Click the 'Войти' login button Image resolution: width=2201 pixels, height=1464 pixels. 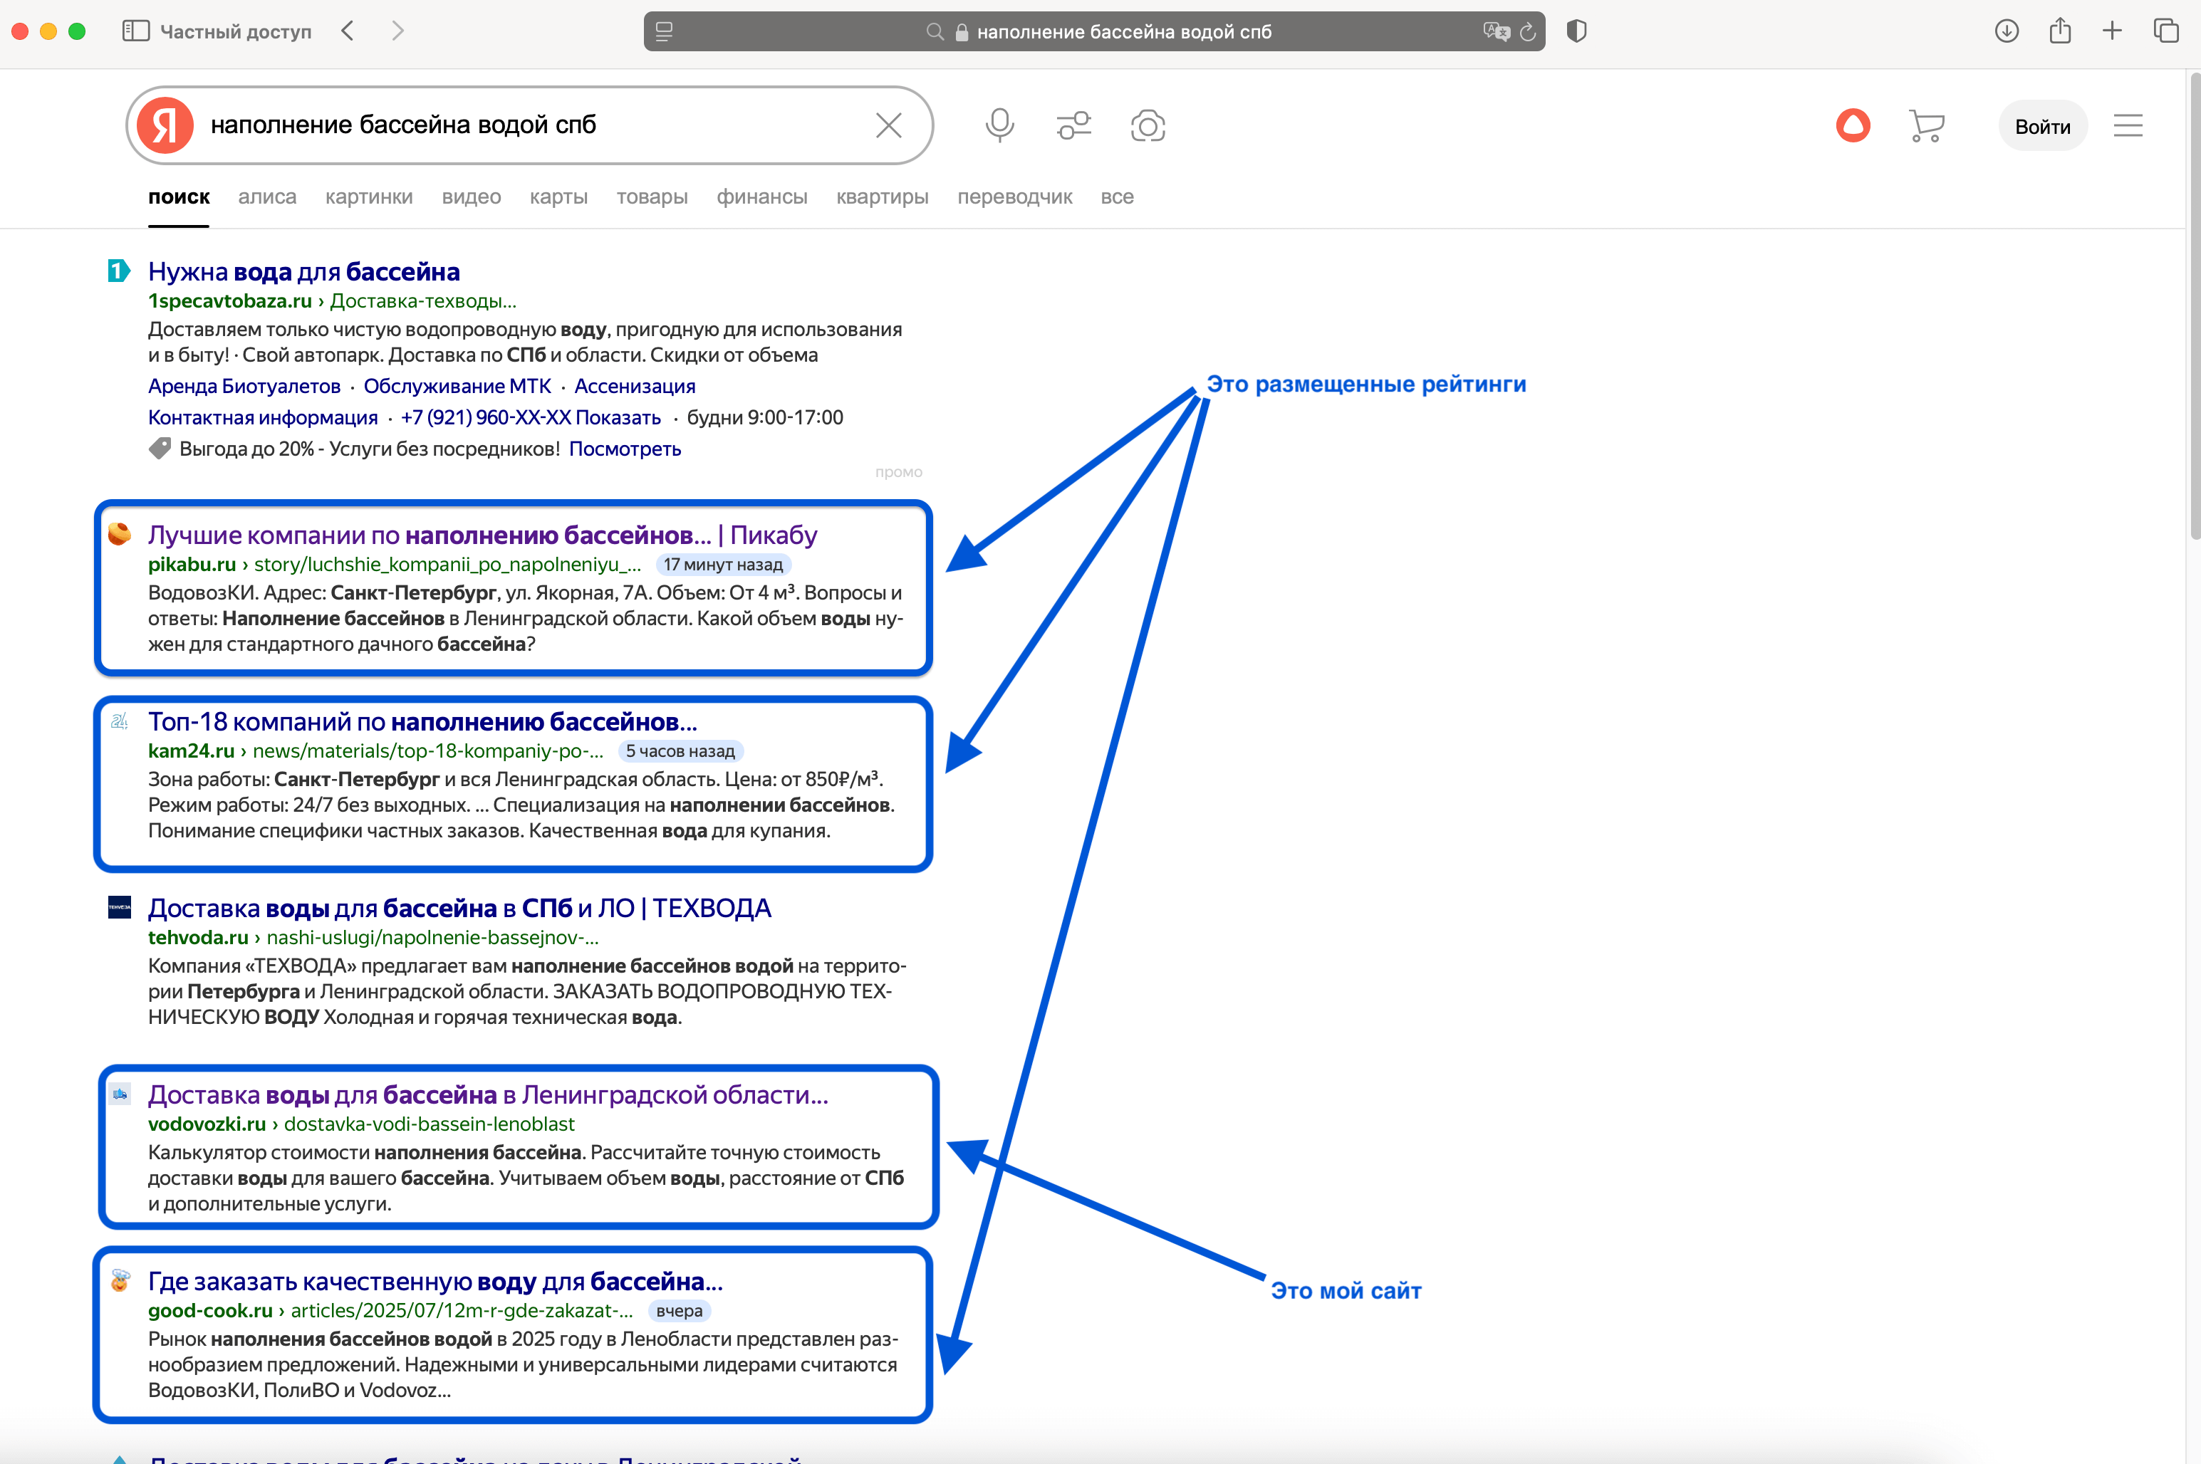coord(2042,126)
